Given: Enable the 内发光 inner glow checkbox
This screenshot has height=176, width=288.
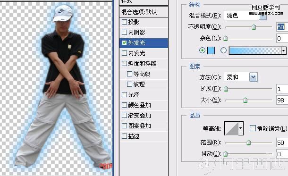Looking at the screenshot, I should click(124, 53).
